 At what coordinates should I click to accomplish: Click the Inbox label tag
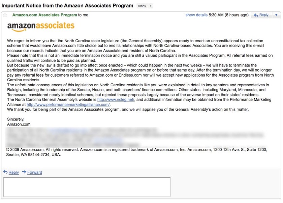point(141,6)
